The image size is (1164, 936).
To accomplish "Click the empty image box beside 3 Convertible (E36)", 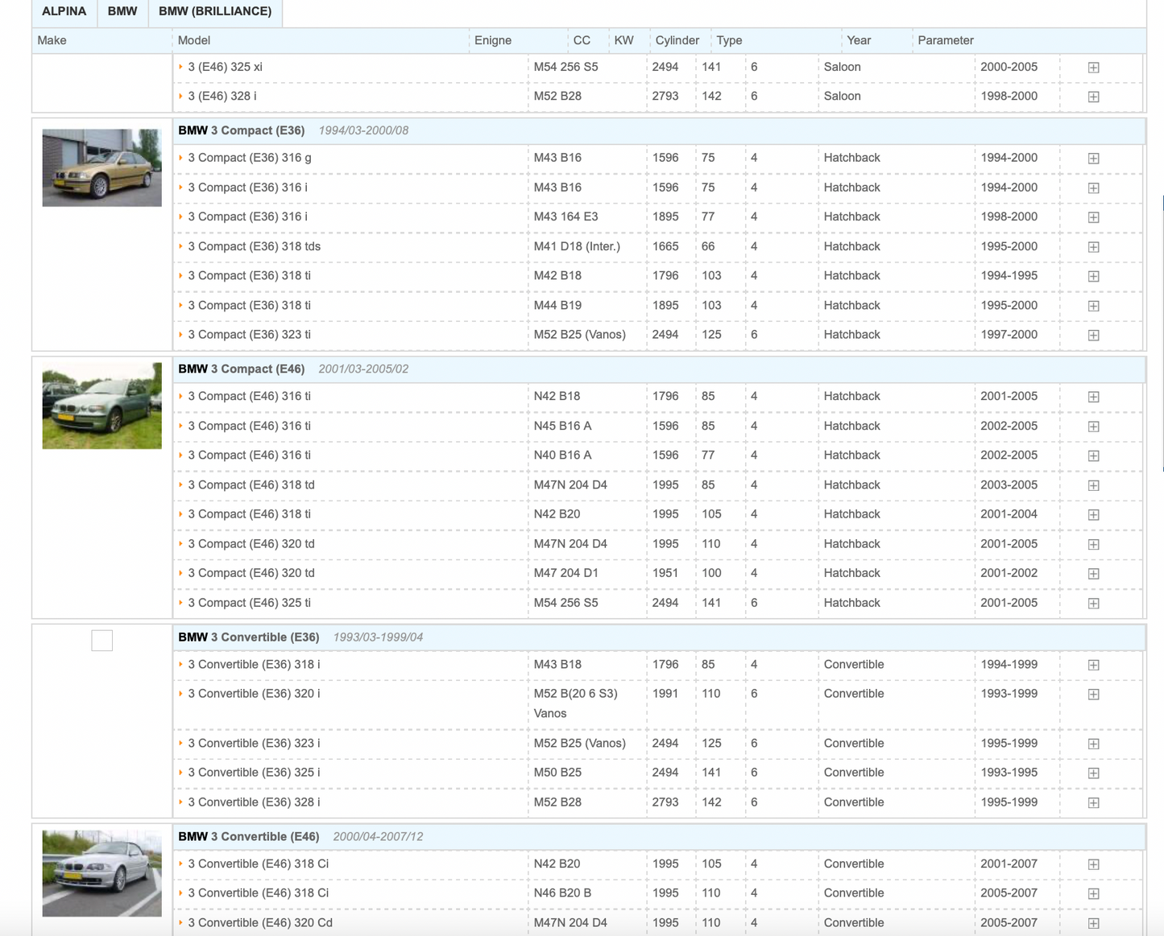I will tap(101, 641).
